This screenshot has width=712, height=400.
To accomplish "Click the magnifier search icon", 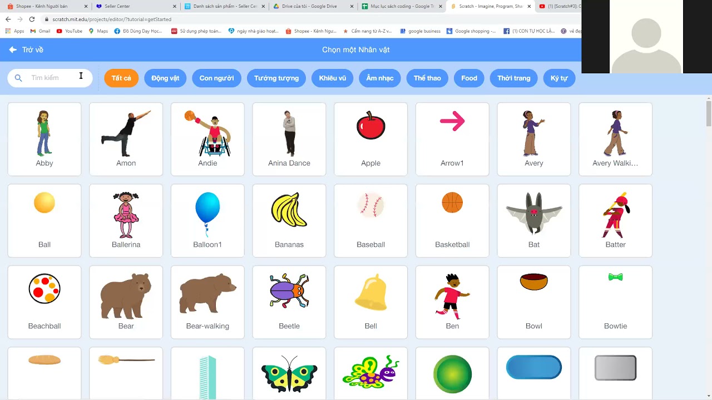I will pos(18,78).
